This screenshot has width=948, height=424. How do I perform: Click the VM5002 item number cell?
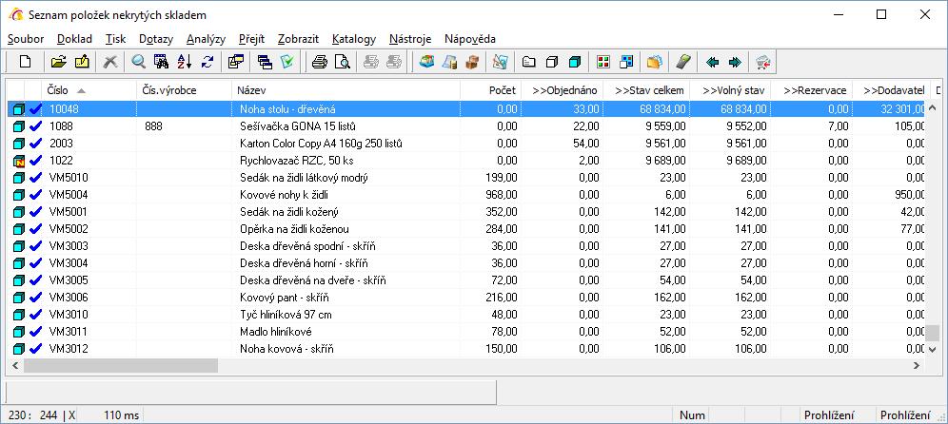pyautogui.click(x=89, y=229)
